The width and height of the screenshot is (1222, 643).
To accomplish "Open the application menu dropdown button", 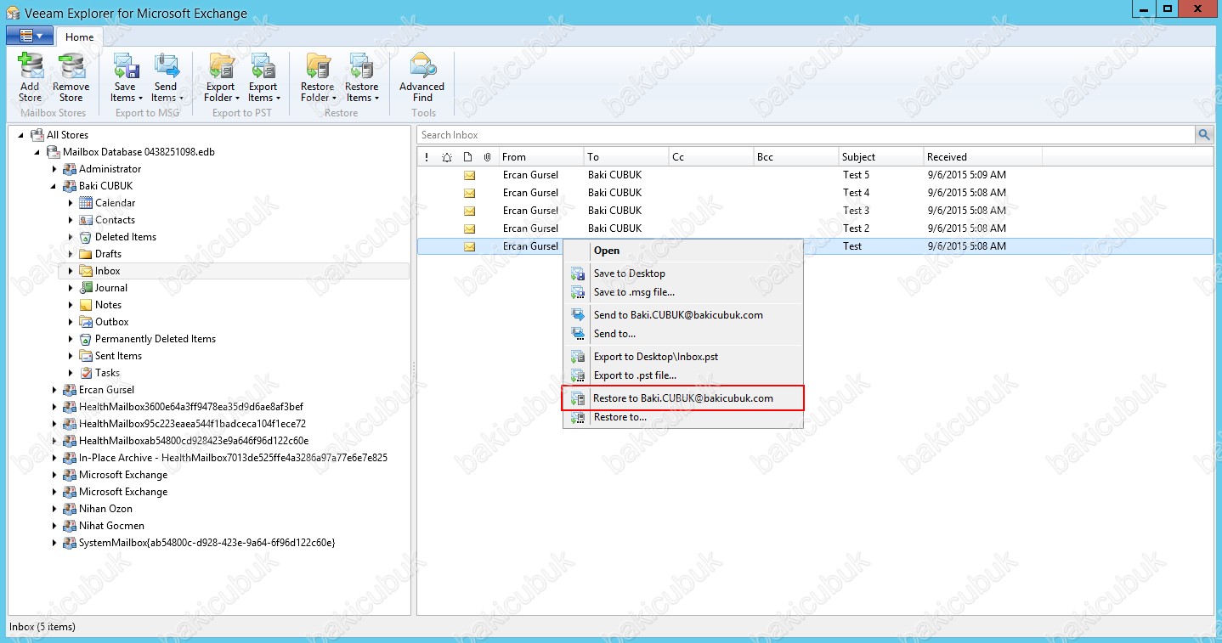I will tap(30, 36).
